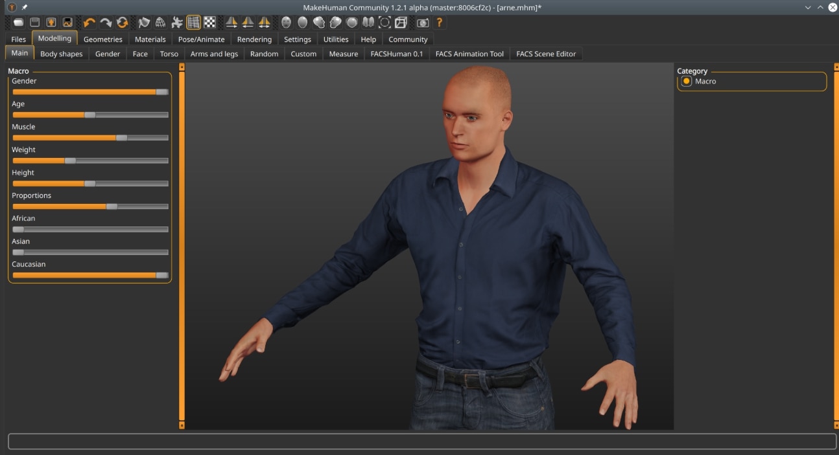
Task: Click the Redo arrow icon
Action: tap(106, 23)
